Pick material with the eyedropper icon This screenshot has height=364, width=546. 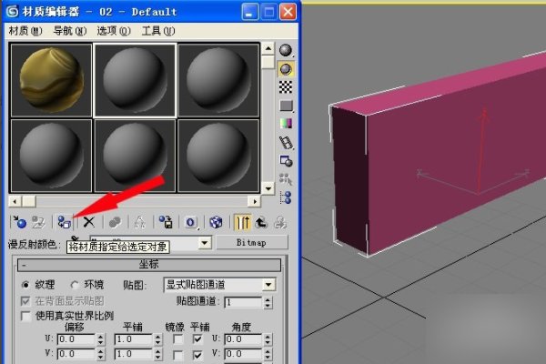(75, 239)
